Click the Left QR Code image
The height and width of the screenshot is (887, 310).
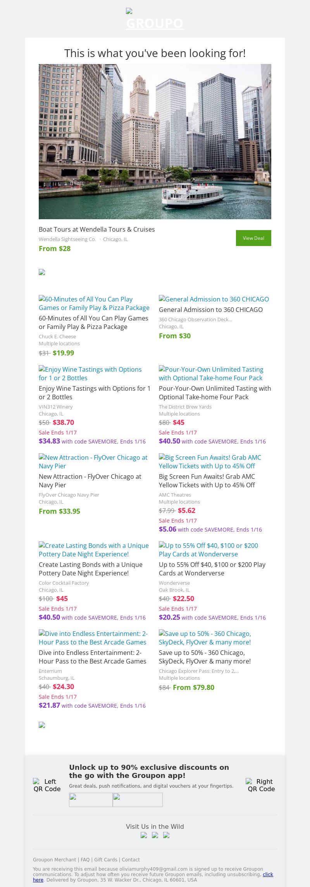click(47, 785)
